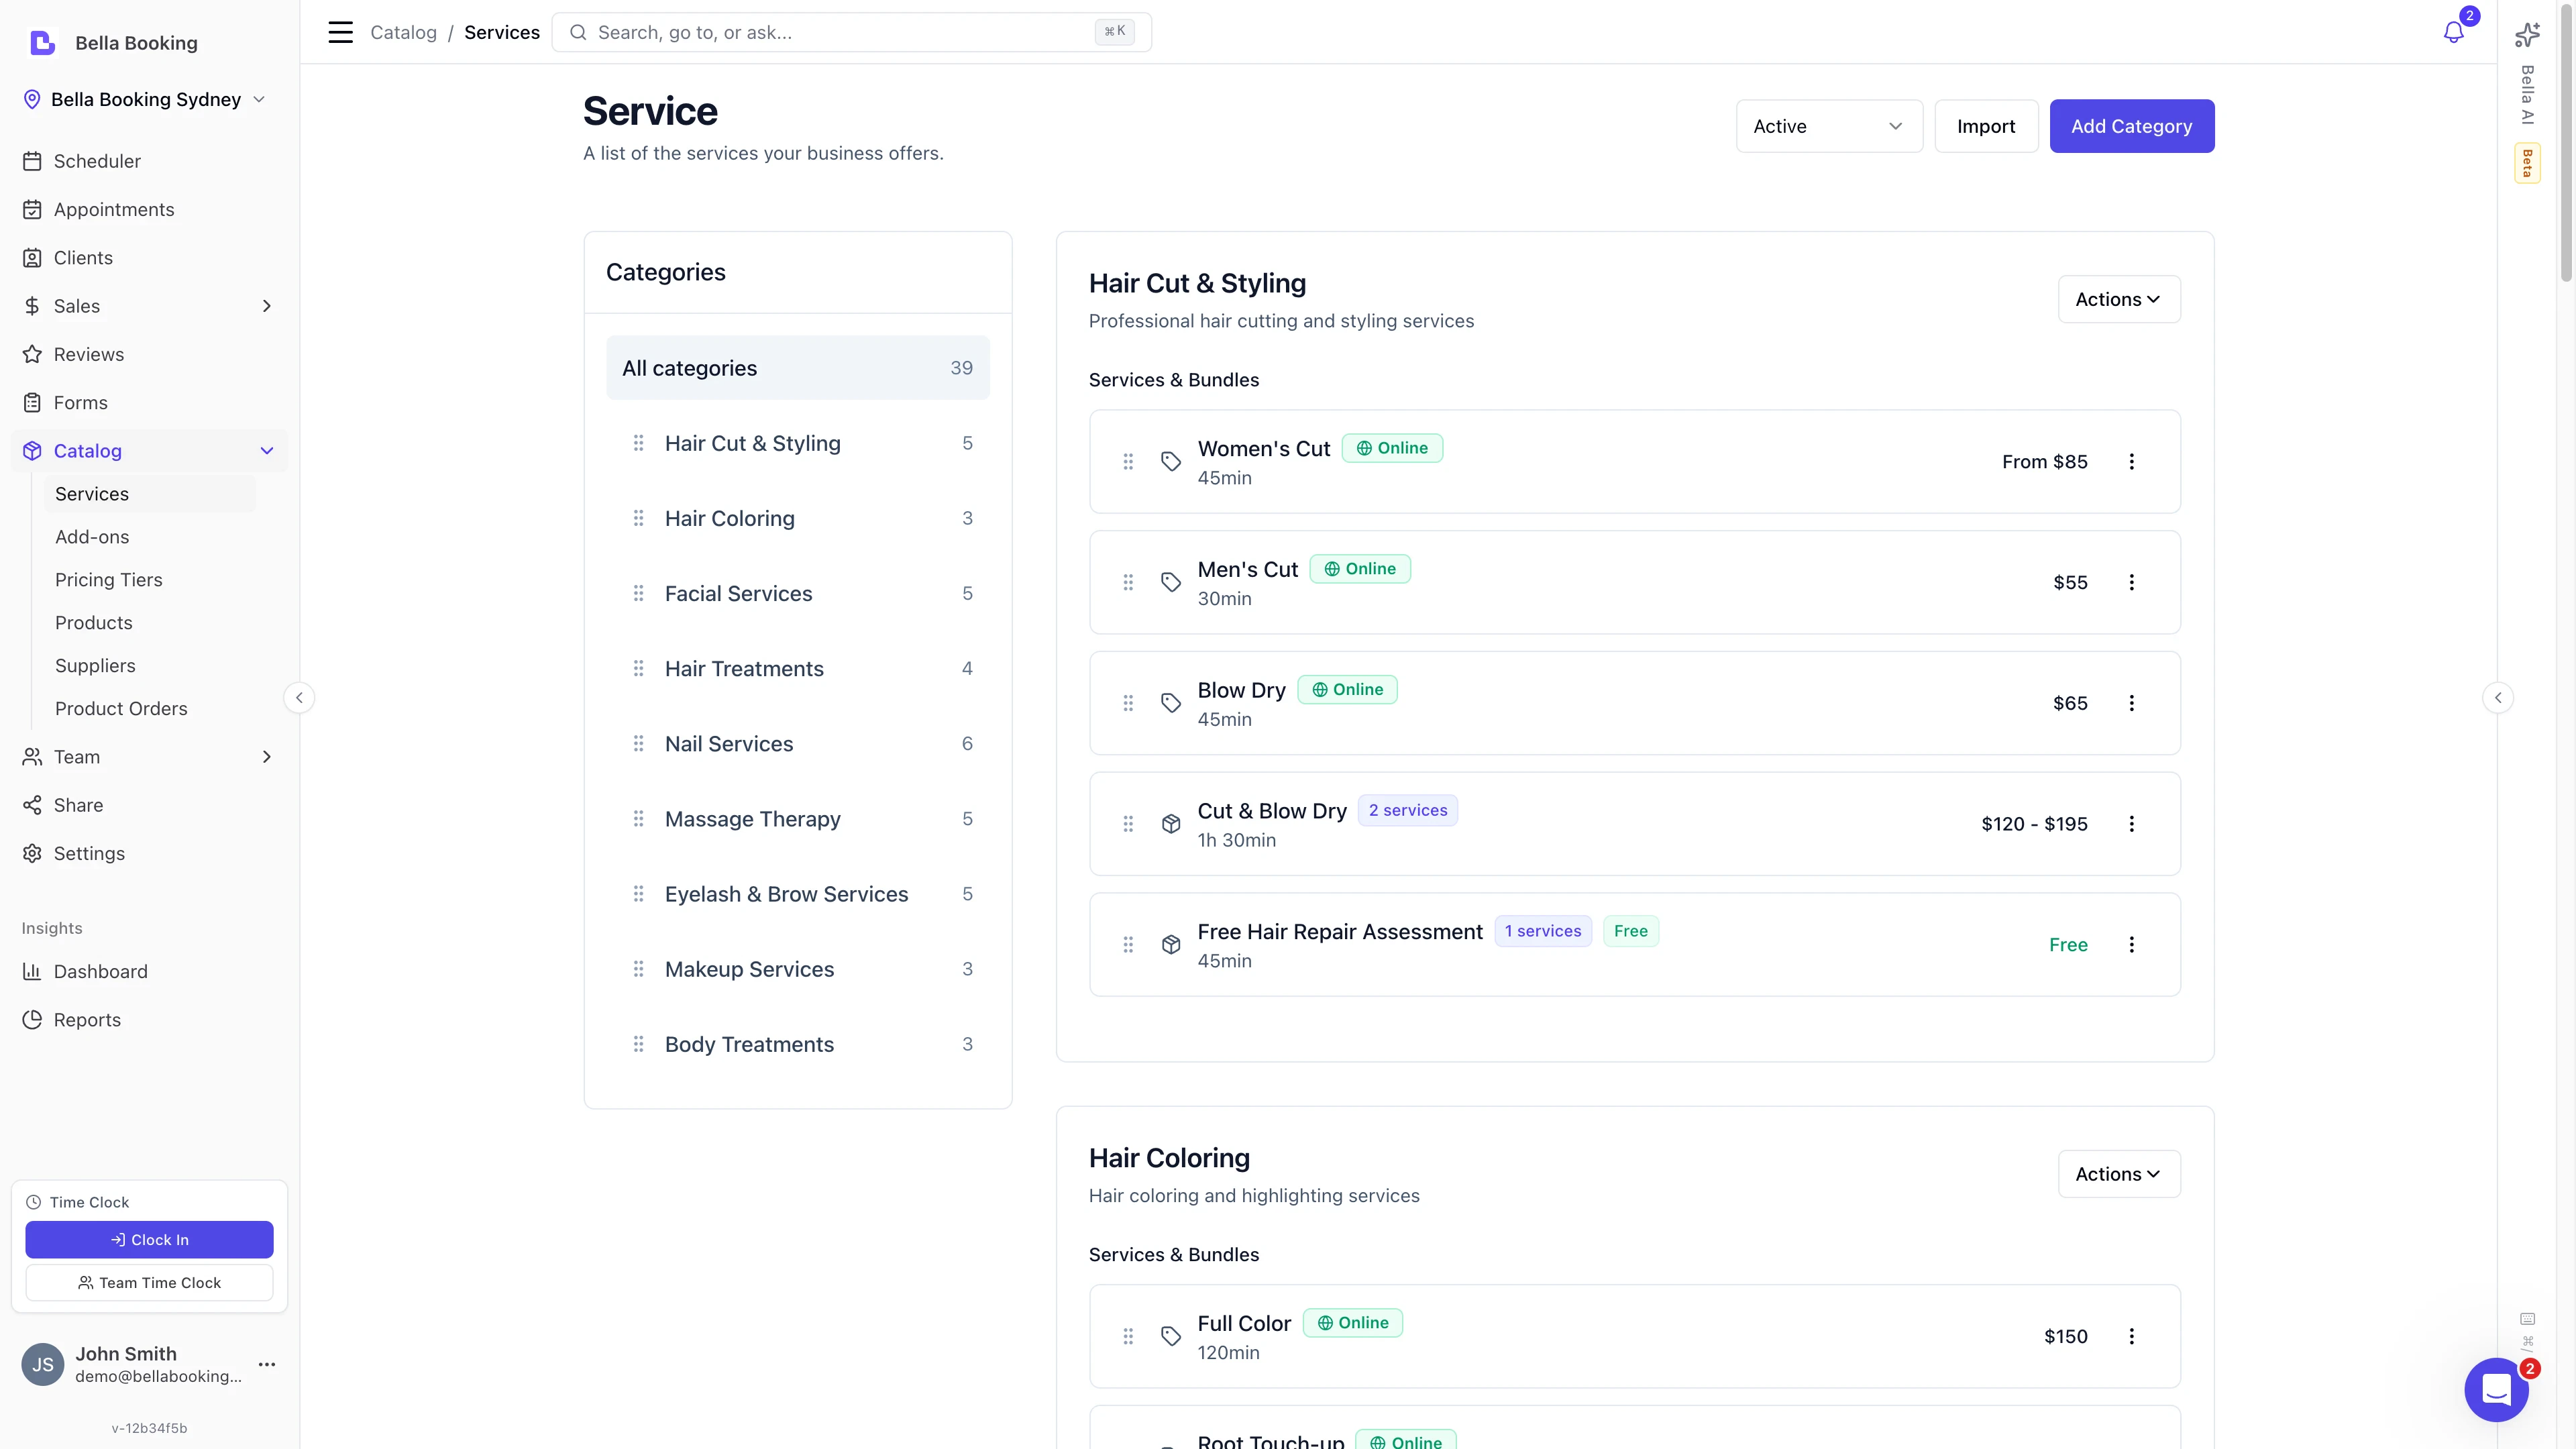Open Reports from the sidebar icon

coord(31,1019)
